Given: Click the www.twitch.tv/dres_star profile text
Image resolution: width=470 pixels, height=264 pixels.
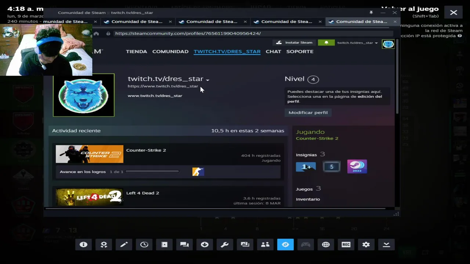Looking at the screenshot, I should (155, 96).
